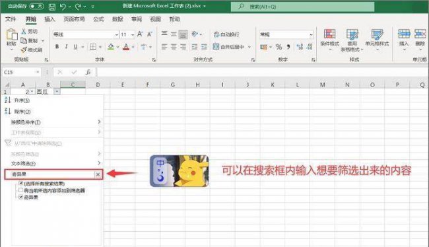Apply Percent style (%) format
Image resolution: width=429 pixels, height=247 pixels.
[x=279, y=47]
